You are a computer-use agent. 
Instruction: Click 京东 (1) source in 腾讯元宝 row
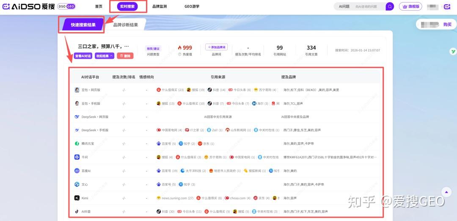tap(206, 144)
